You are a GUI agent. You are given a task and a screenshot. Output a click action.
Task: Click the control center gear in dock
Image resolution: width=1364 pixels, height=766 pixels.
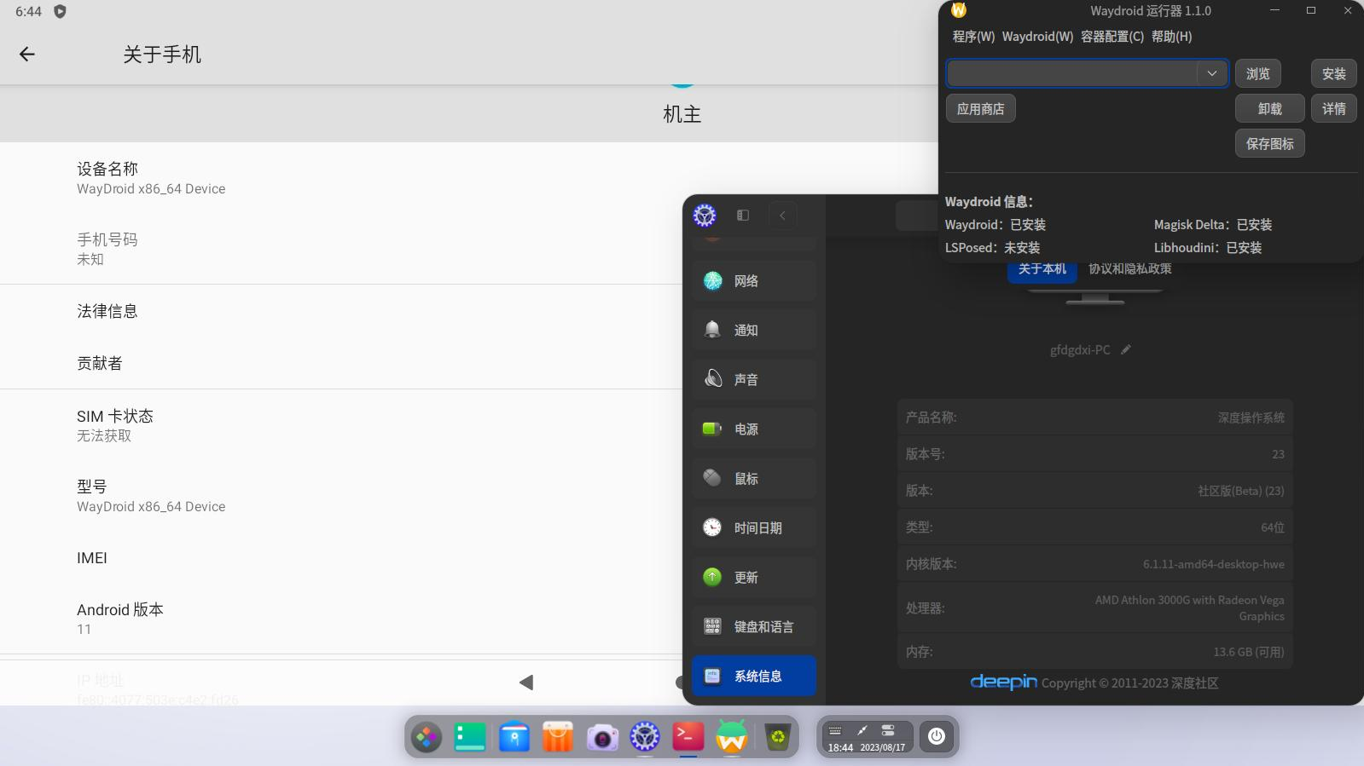645,737
